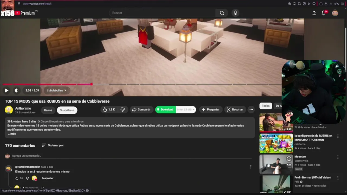Open the Anthonimo channel avatar
Viewport: 347px width, 195px height.
pos(9,110)
